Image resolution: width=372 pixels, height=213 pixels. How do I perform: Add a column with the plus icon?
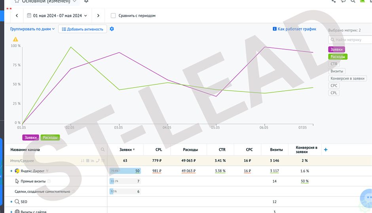tap(326, 150)
